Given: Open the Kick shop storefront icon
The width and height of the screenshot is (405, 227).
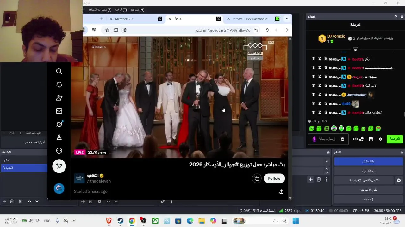Looking at the screenshot, I should [x=371, y=139].
